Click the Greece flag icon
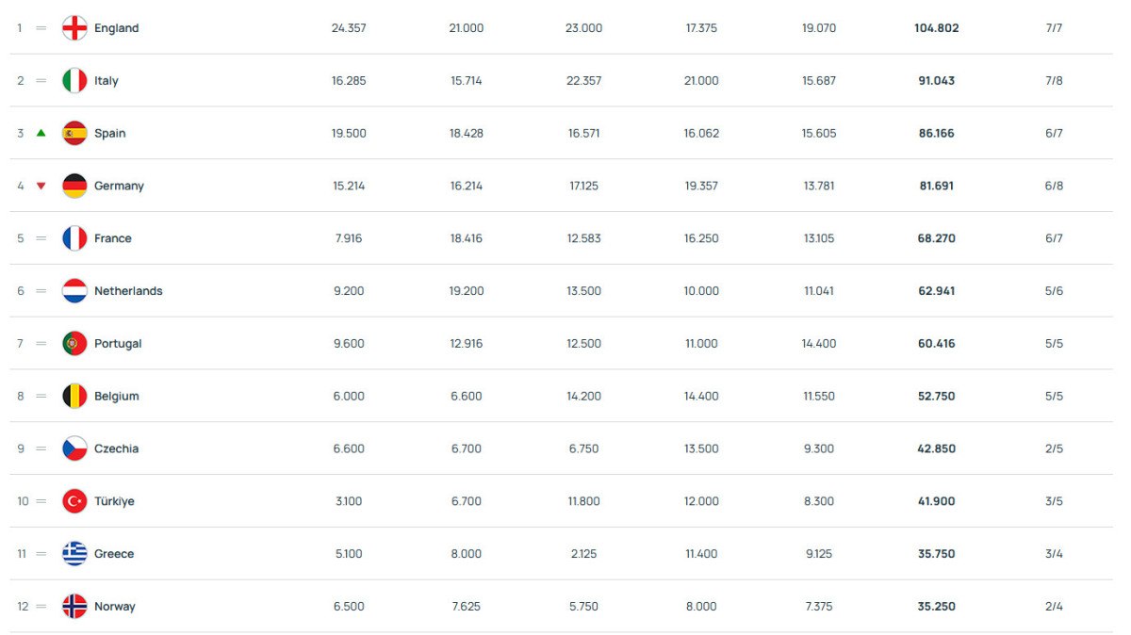The width and height of the screenshot is (1131, 635). 74,554
